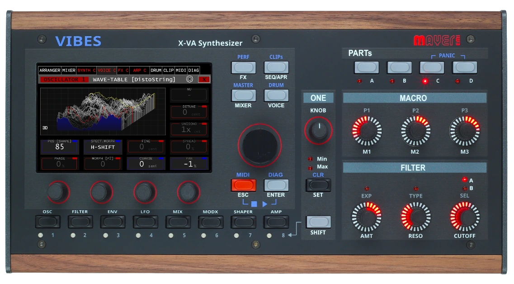Image resolution: width=514 pixels, height=284 pixels.
Task: Switch to the ARRANGER tab
Action: click(x=50, y=71)
